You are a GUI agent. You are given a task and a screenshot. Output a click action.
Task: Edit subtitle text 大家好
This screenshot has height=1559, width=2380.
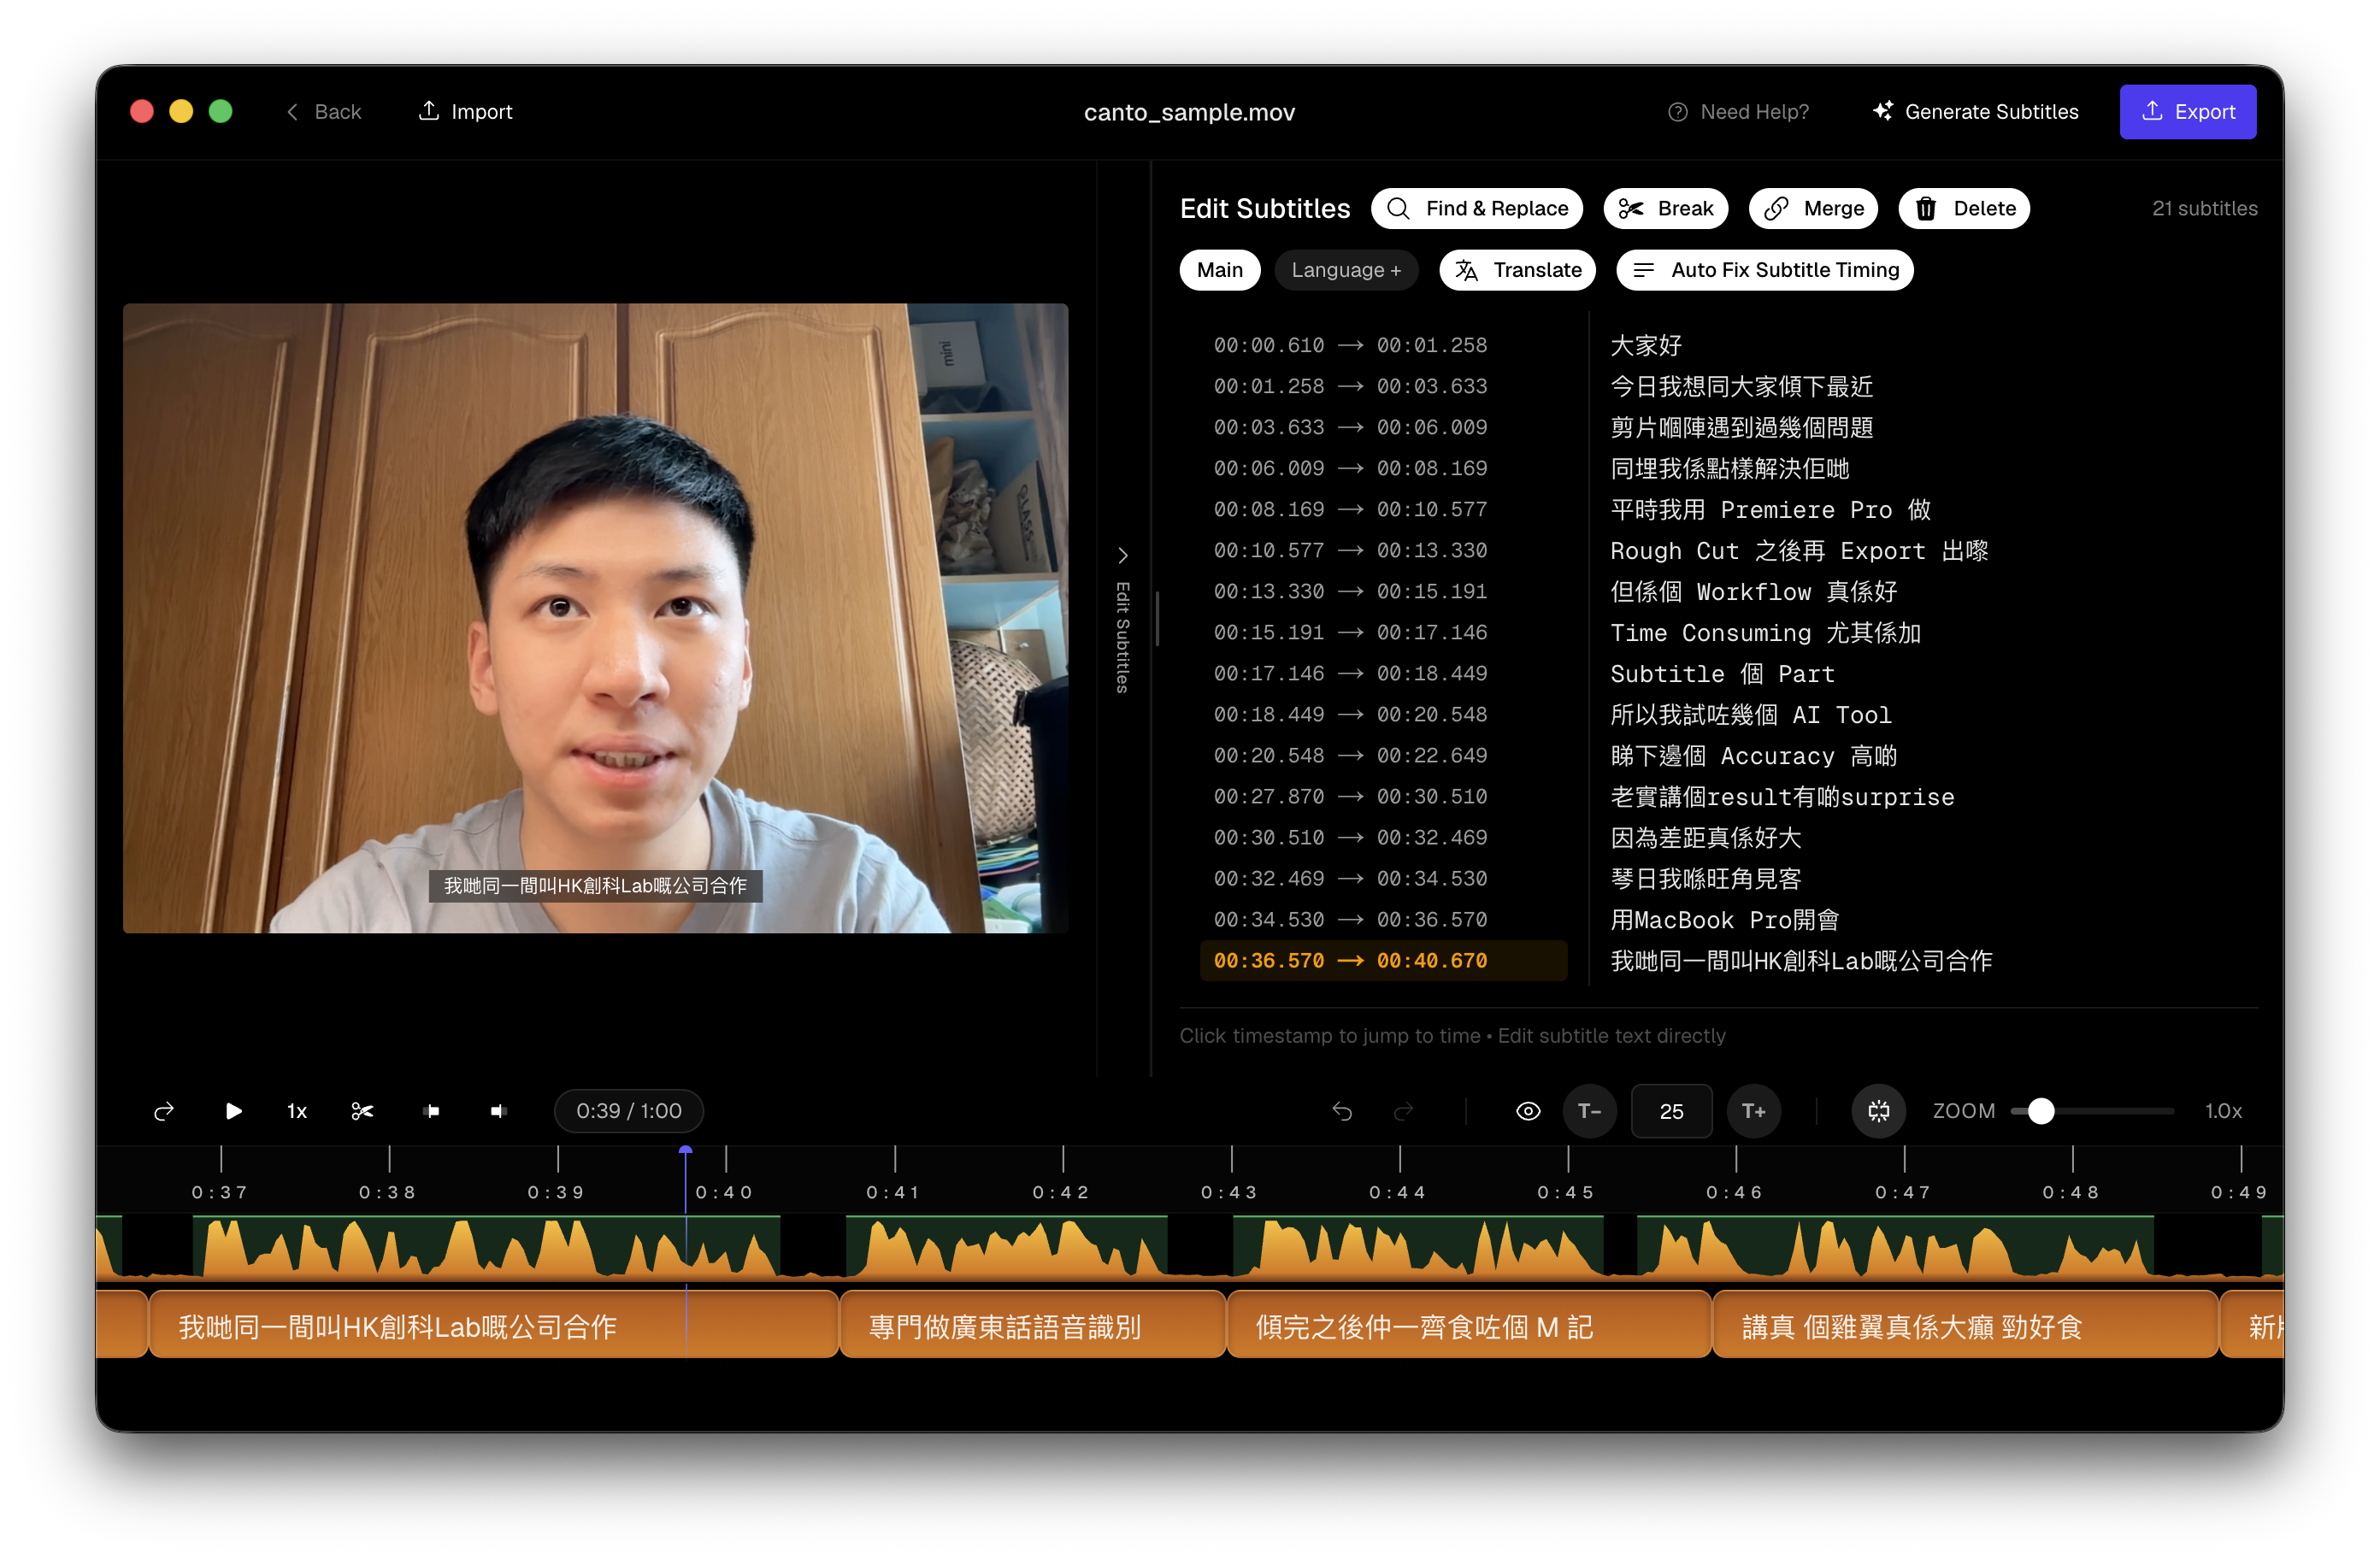tap(1646, 345)
